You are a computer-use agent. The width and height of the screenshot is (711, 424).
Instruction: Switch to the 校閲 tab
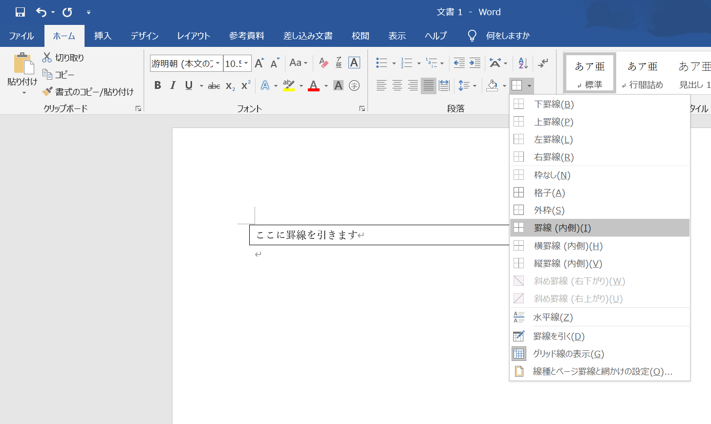pos(361,36)
